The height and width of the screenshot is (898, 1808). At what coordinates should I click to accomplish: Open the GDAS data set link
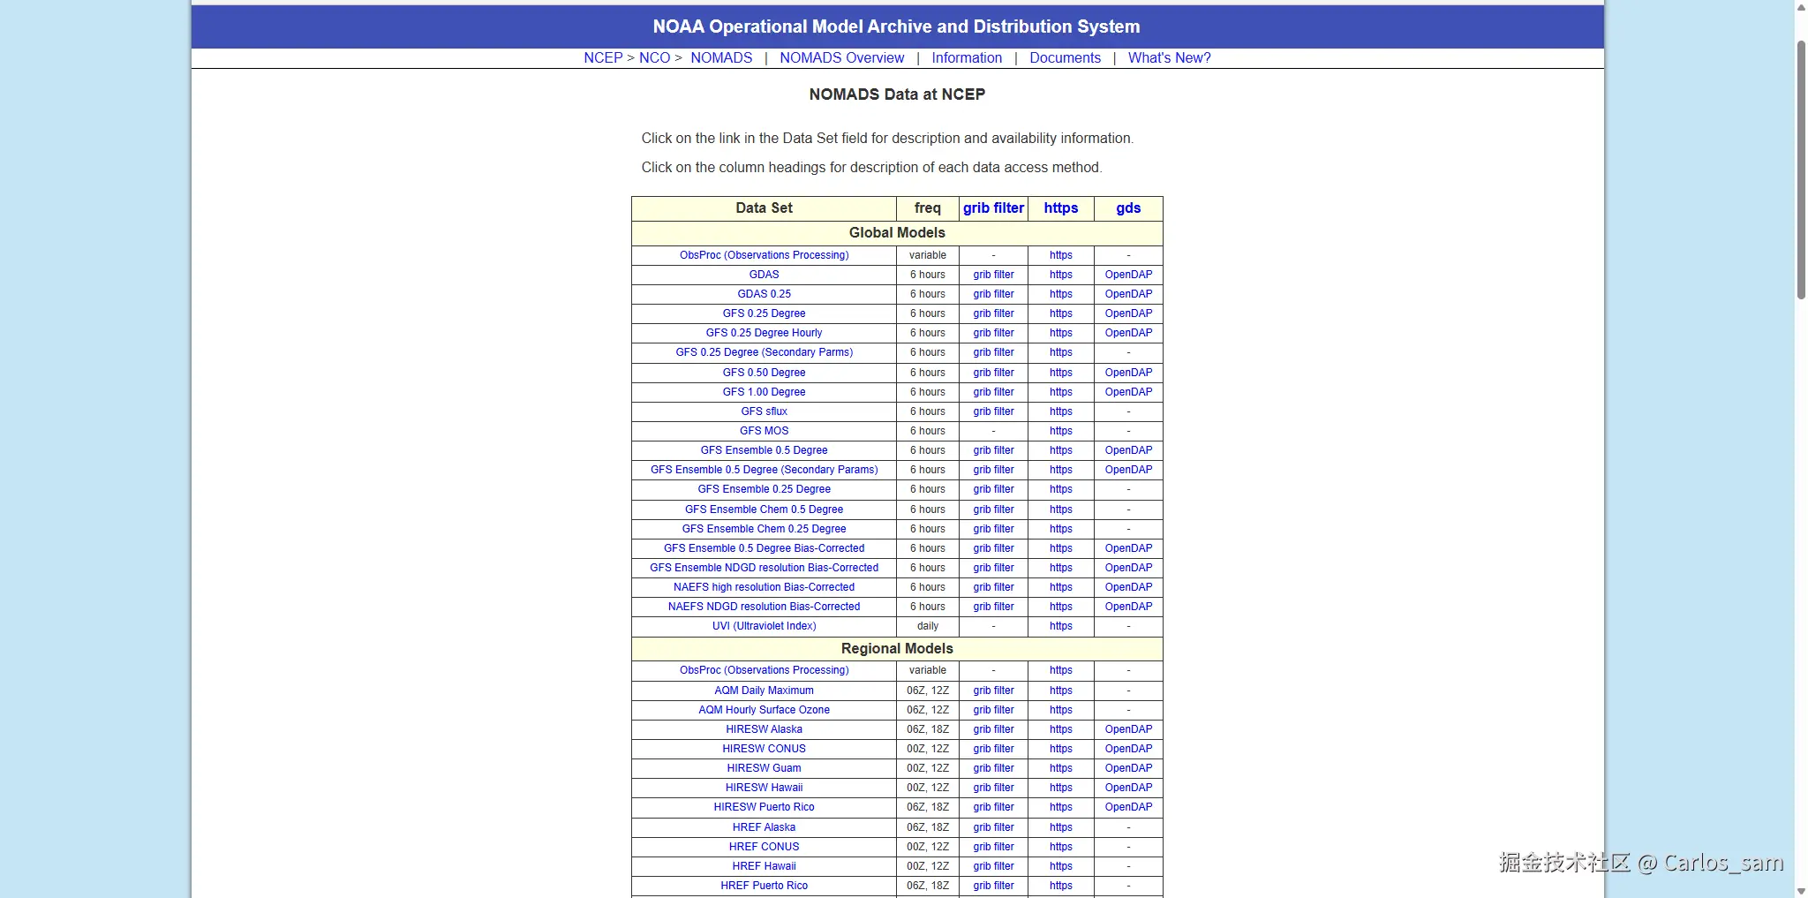(765, 275)
